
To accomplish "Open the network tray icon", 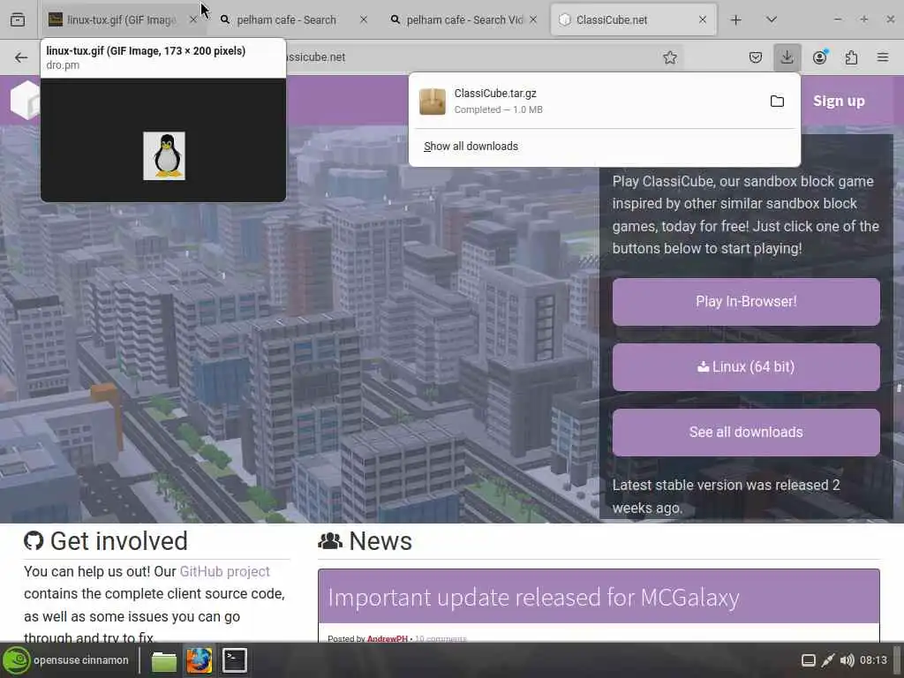I will [x=828, y=660].
